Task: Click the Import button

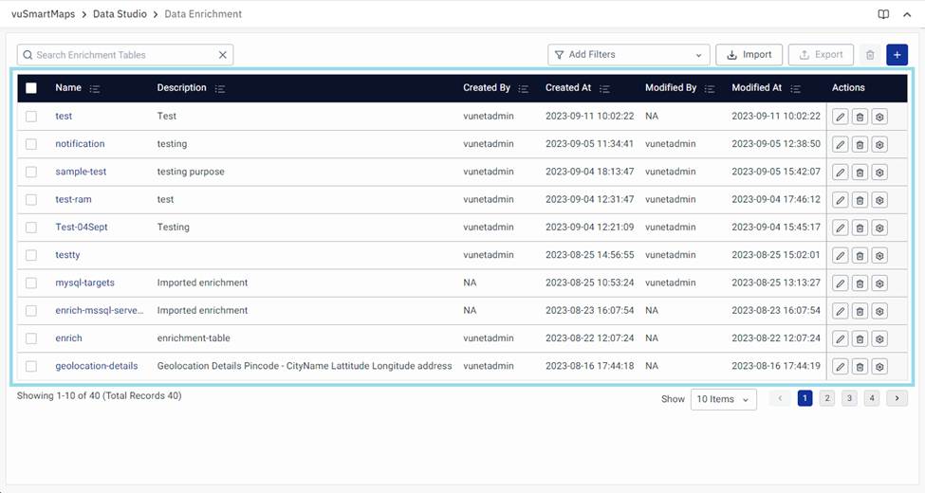Action: pyautogui.click(x=749, y=55)
